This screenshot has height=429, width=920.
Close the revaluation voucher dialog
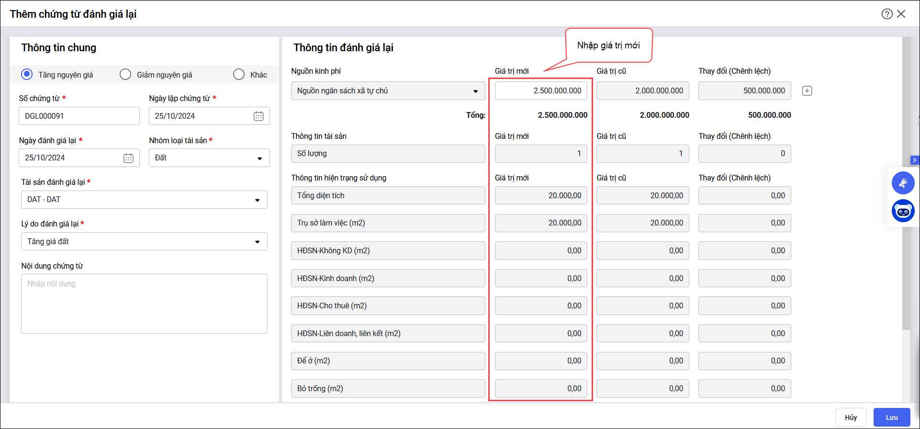[901, 14]
